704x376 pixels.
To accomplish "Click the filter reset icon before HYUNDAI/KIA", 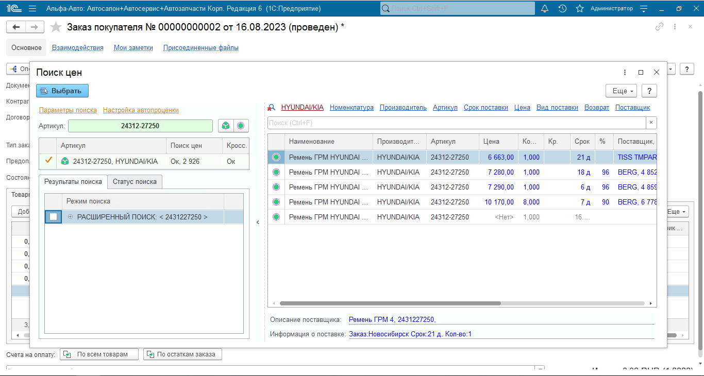I will point(272,108).
